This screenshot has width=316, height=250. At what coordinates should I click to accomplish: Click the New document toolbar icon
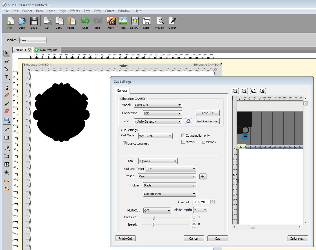click(x=10, y=23)
